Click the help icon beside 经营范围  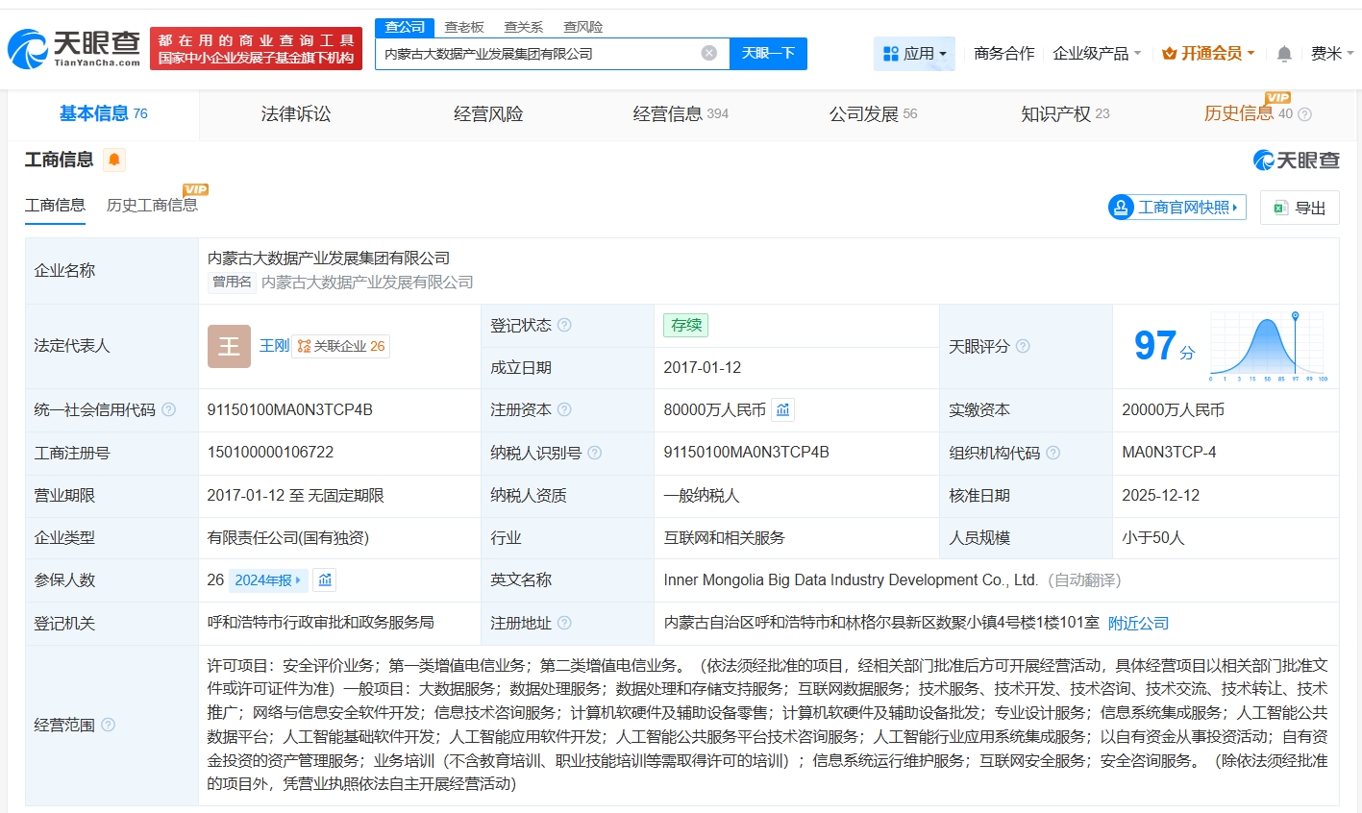pos(109,725)
